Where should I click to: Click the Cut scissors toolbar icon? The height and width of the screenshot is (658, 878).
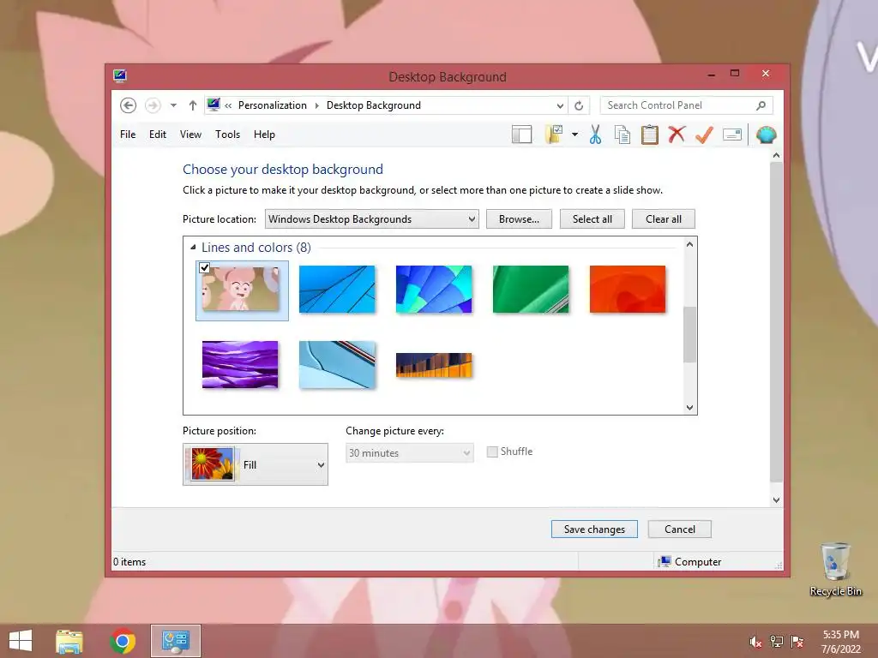(595, 135)
